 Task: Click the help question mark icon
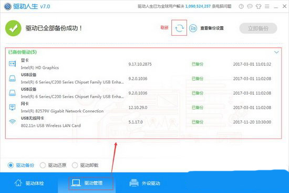pos(241,6)
